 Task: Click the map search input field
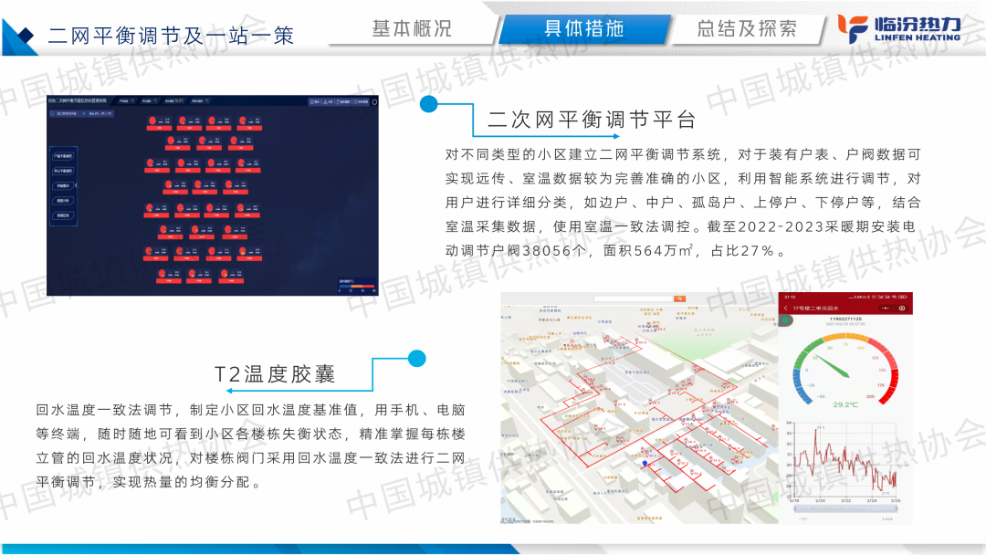tap(632, 298)
